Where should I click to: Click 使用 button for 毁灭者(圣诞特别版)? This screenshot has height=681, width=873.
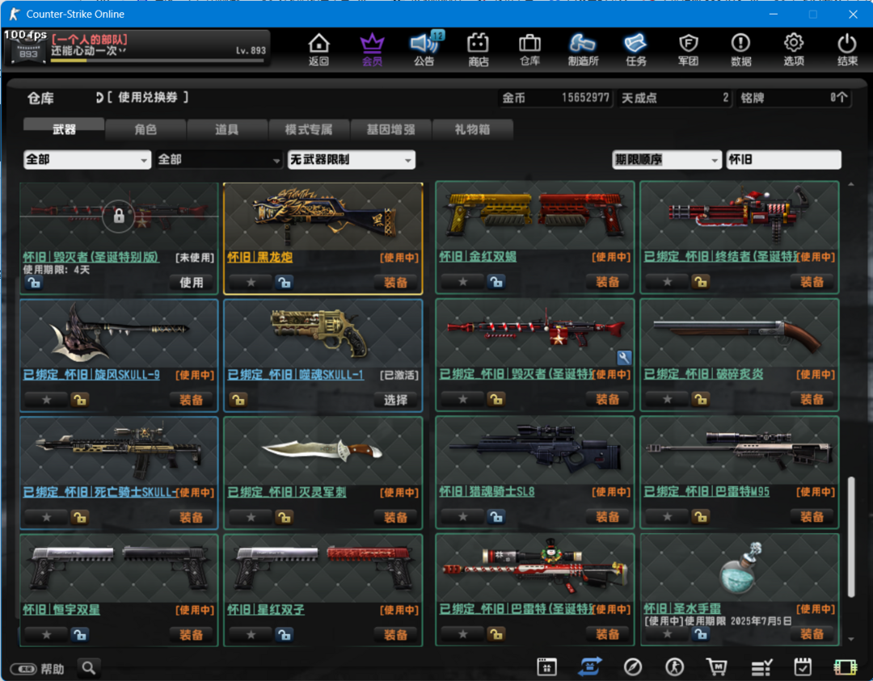point(191,282)
